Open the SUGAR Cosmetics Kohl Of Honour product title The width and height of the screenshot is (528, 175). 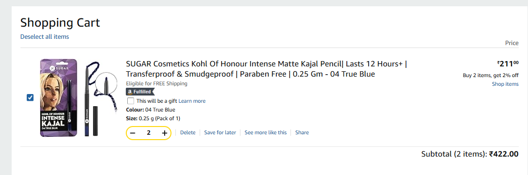click(x=267, y=69)
